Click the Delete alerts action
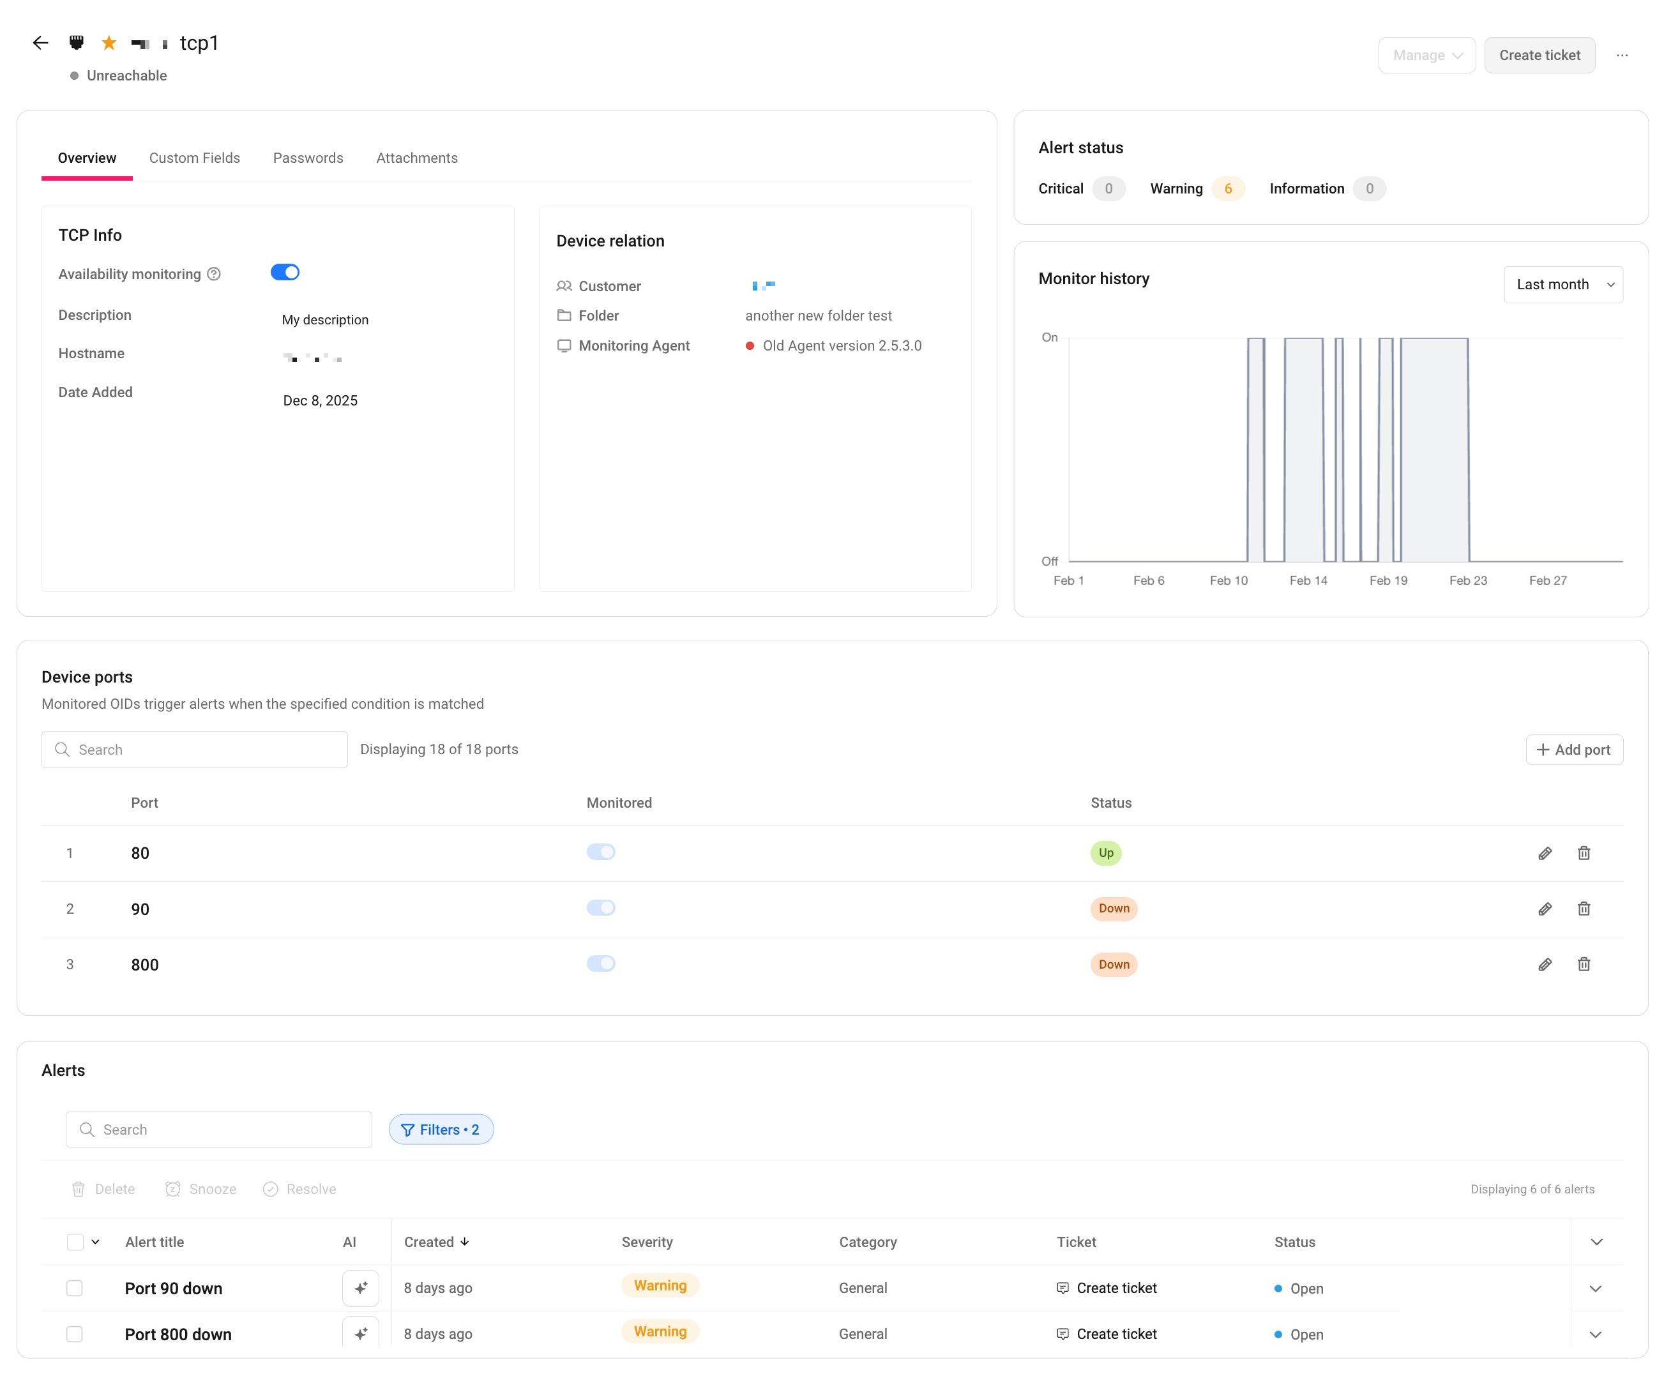 click(103, 1189)
